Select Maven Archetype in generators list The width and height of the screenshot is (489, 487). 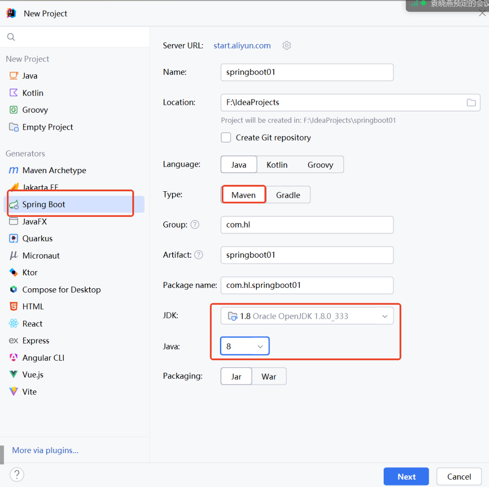pos(54,170)
